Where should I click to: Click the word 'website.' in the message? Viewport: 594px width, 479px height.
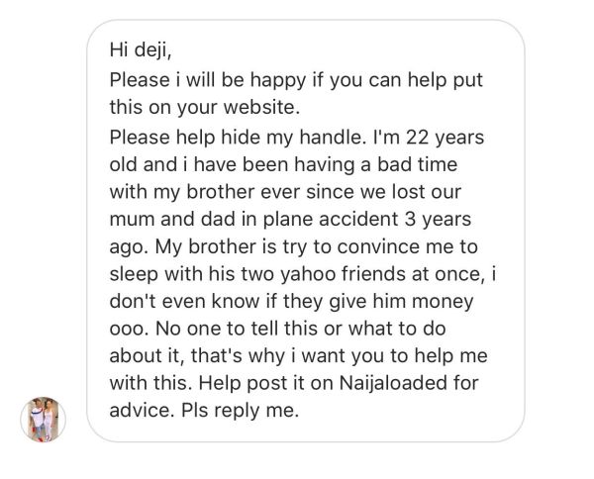coord(261,107)
